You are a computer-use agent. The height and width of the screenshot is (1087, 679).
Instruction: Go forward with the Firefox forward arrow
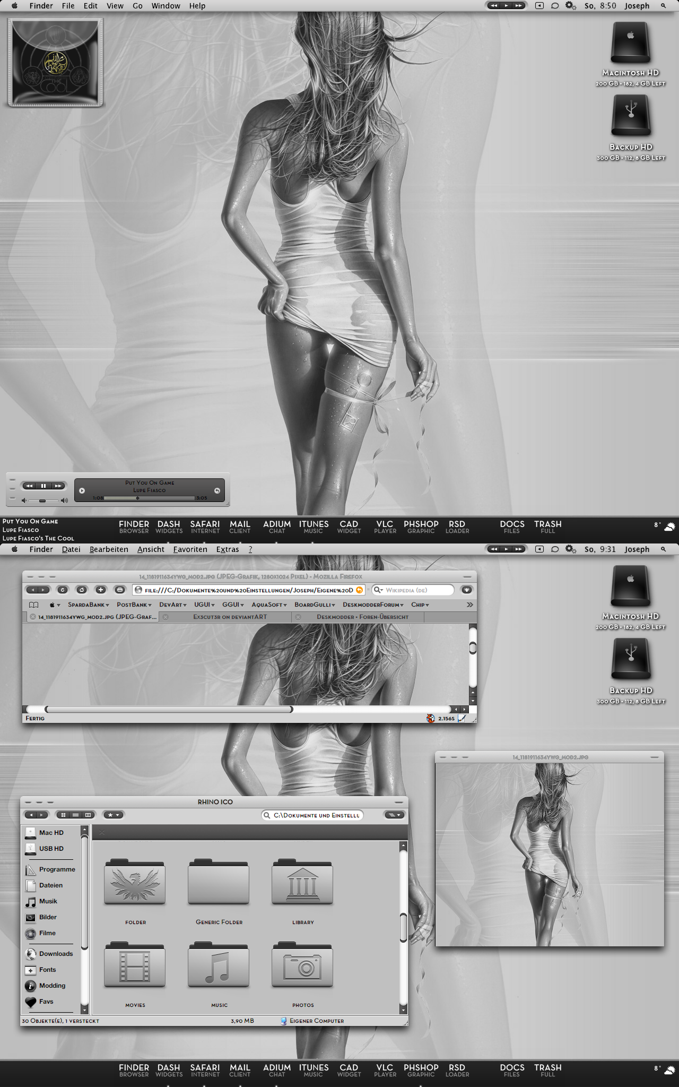coord(43,590)
